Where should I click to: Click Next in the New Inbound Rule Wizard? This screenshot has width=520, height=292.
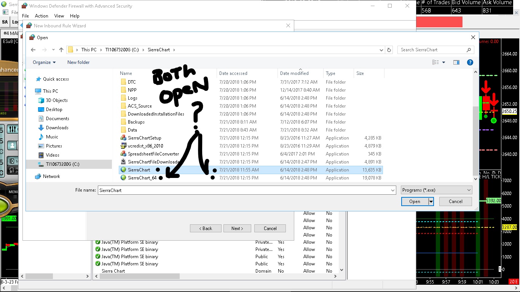click(237, 229)
